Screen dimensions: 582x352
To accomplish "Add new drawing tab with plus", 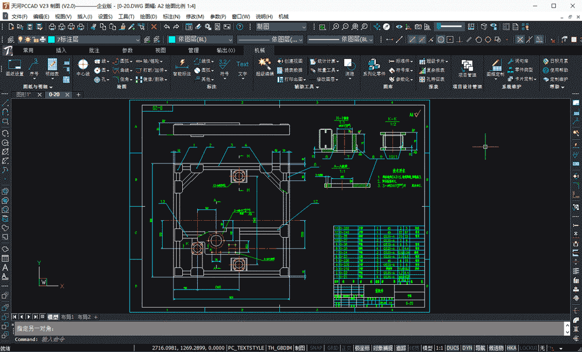I will tap(78, 95).
